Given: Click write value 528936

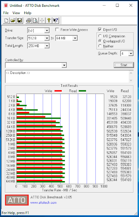Looking at the screenshot, I should coord(112,144).
